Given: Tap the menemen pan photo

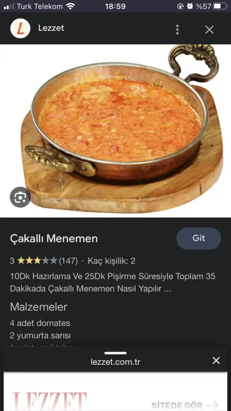Looking at the screenshot, I should pos(115,130).
